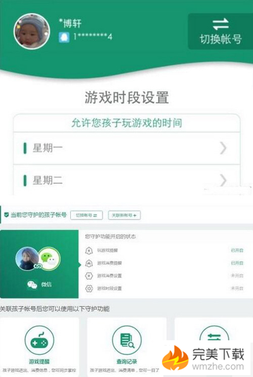Screen dimensions: 253x377
Task: Select the 微信 label under the avatars
Action: (x=46, y=285)
